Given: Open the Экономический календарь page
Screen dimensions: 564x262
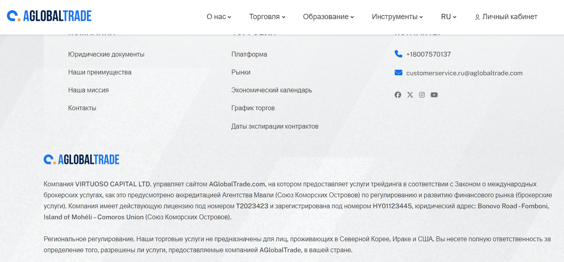Looking at the screenshot, I should tap(271, 90).
